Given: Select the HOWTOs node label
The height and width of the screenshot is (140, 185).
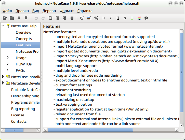Looking at the screenshot, I should (x=24, y=64).
